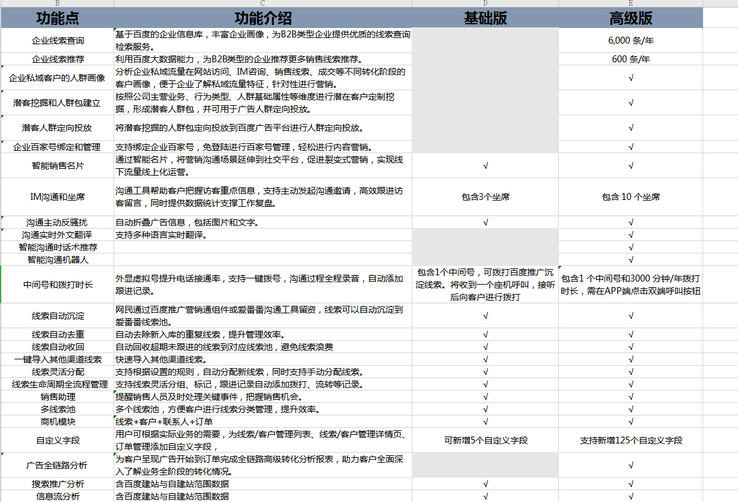Click the 利用百度大数据能力 description cell
The width and height of the screenshot is (738, 502).
point(263,59)
